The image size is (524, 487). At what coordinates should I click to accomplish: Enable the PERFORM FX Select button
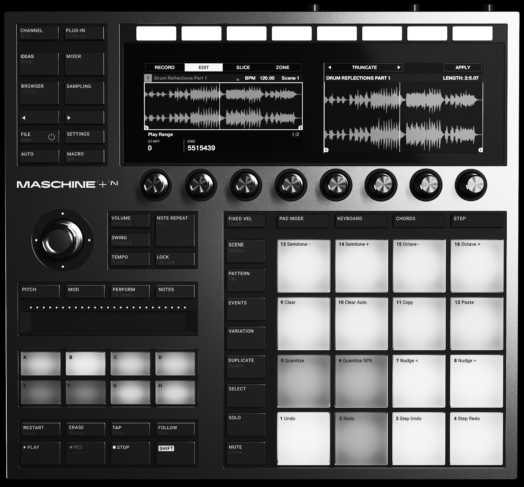tap(130, 291)
